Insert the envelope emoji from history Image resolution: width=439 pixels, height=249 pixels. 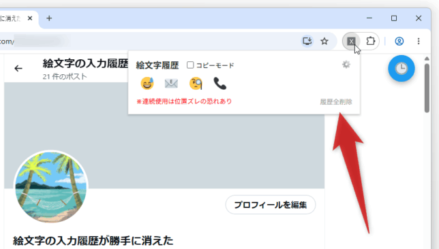[171, 83]
